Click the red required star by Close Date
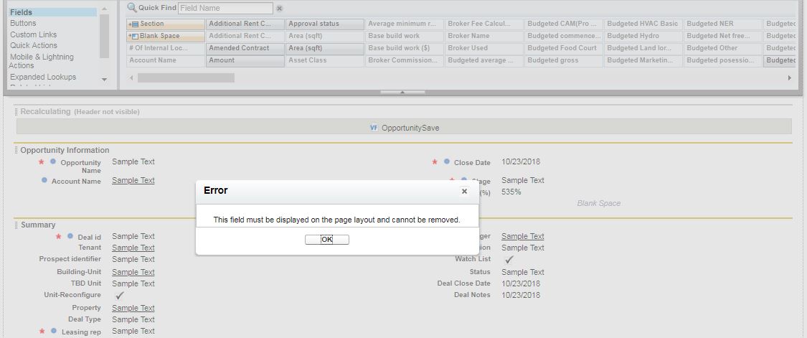This screenshot has width=807, height=338. pyautogui.click(x=435, y=161)
